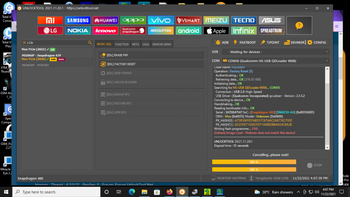Click the STOP button
Screen dimensions: 350x197
click(314, 165)
